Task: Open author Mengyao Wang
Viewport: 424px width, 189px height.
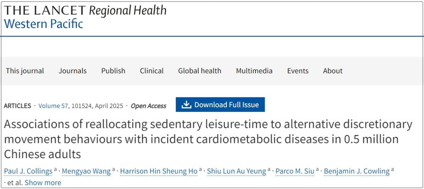Action: (86, 171)
